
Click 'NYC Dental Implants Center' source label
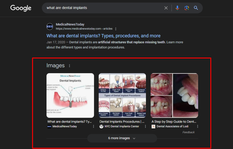pyautogui.click(x=122, y=127)
